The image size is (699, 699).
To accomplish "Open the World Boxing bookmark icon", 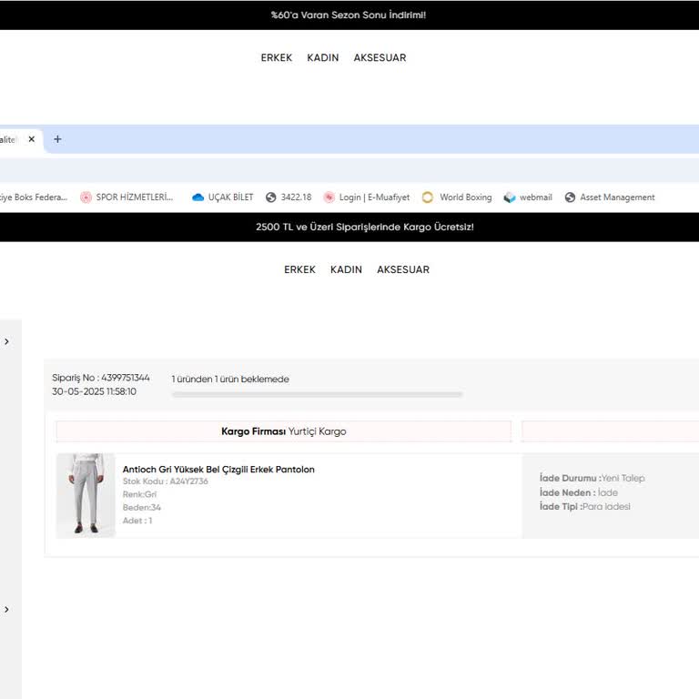I will click(x=428, y=198).
